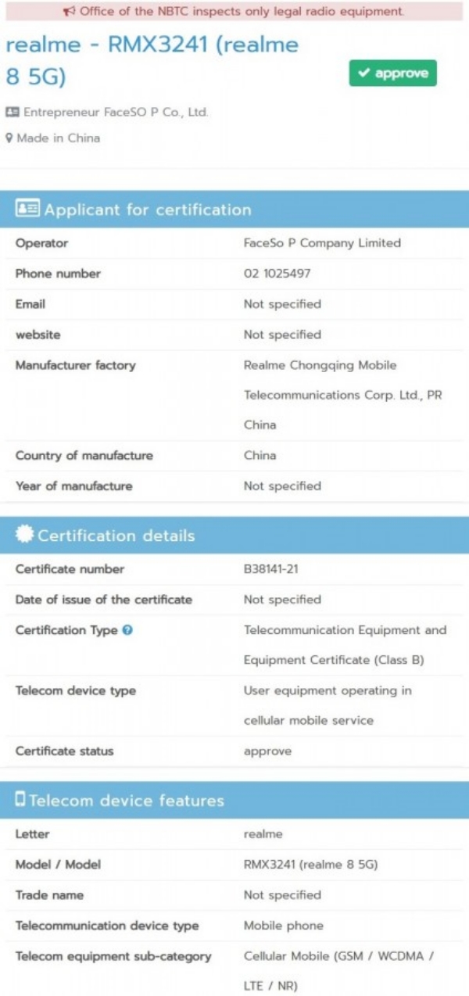Click the applicant card icon in the section header
The image size is (469, 996).
[x=27, y=210]
